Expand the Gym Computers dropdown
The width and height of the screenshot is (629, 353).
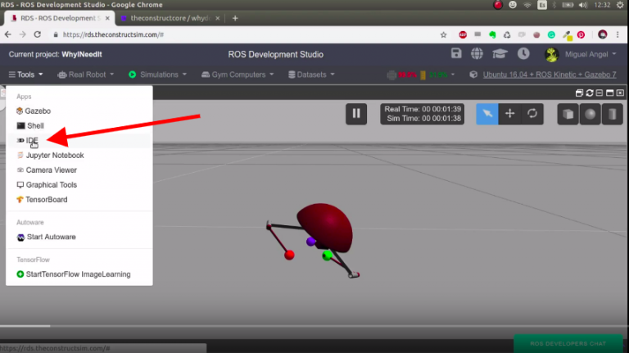click(238, 75)
